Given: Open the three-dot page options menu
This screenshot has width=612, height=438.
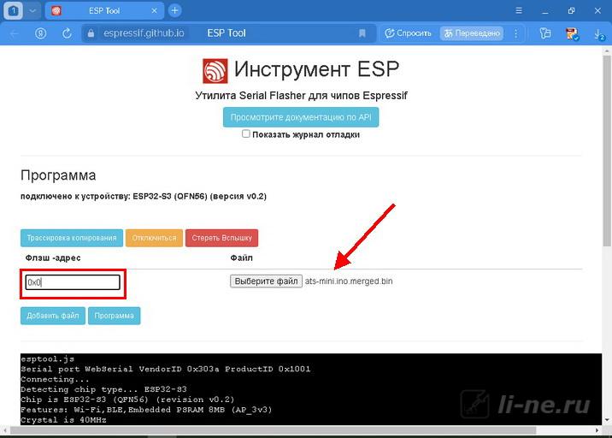Looking at the screenshot, I should pyautogui.click(x=516, y=33).
